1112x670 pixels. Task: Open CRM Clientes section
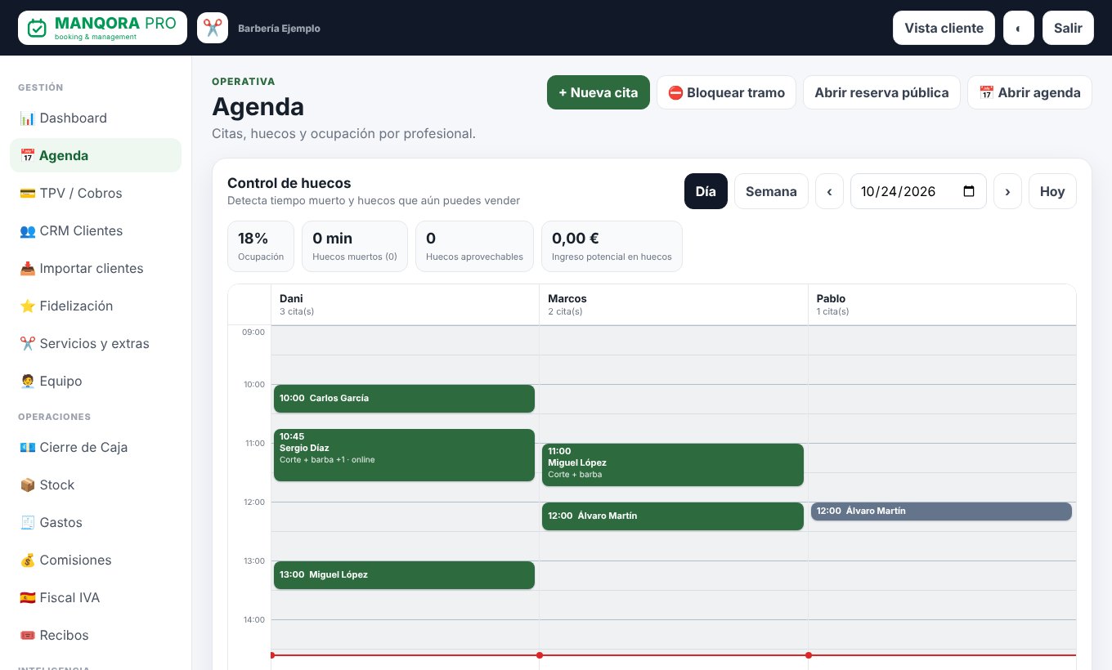tap(96, 230)
